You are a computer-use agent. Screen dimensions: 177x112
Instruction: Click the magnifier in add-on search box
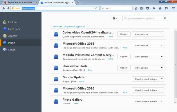[x=165, y=18]
